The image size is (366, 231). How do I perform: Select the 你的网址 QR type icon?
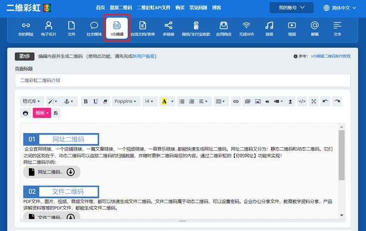26,29
